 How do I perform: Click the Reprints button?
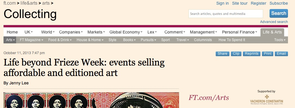coord(252,54)
